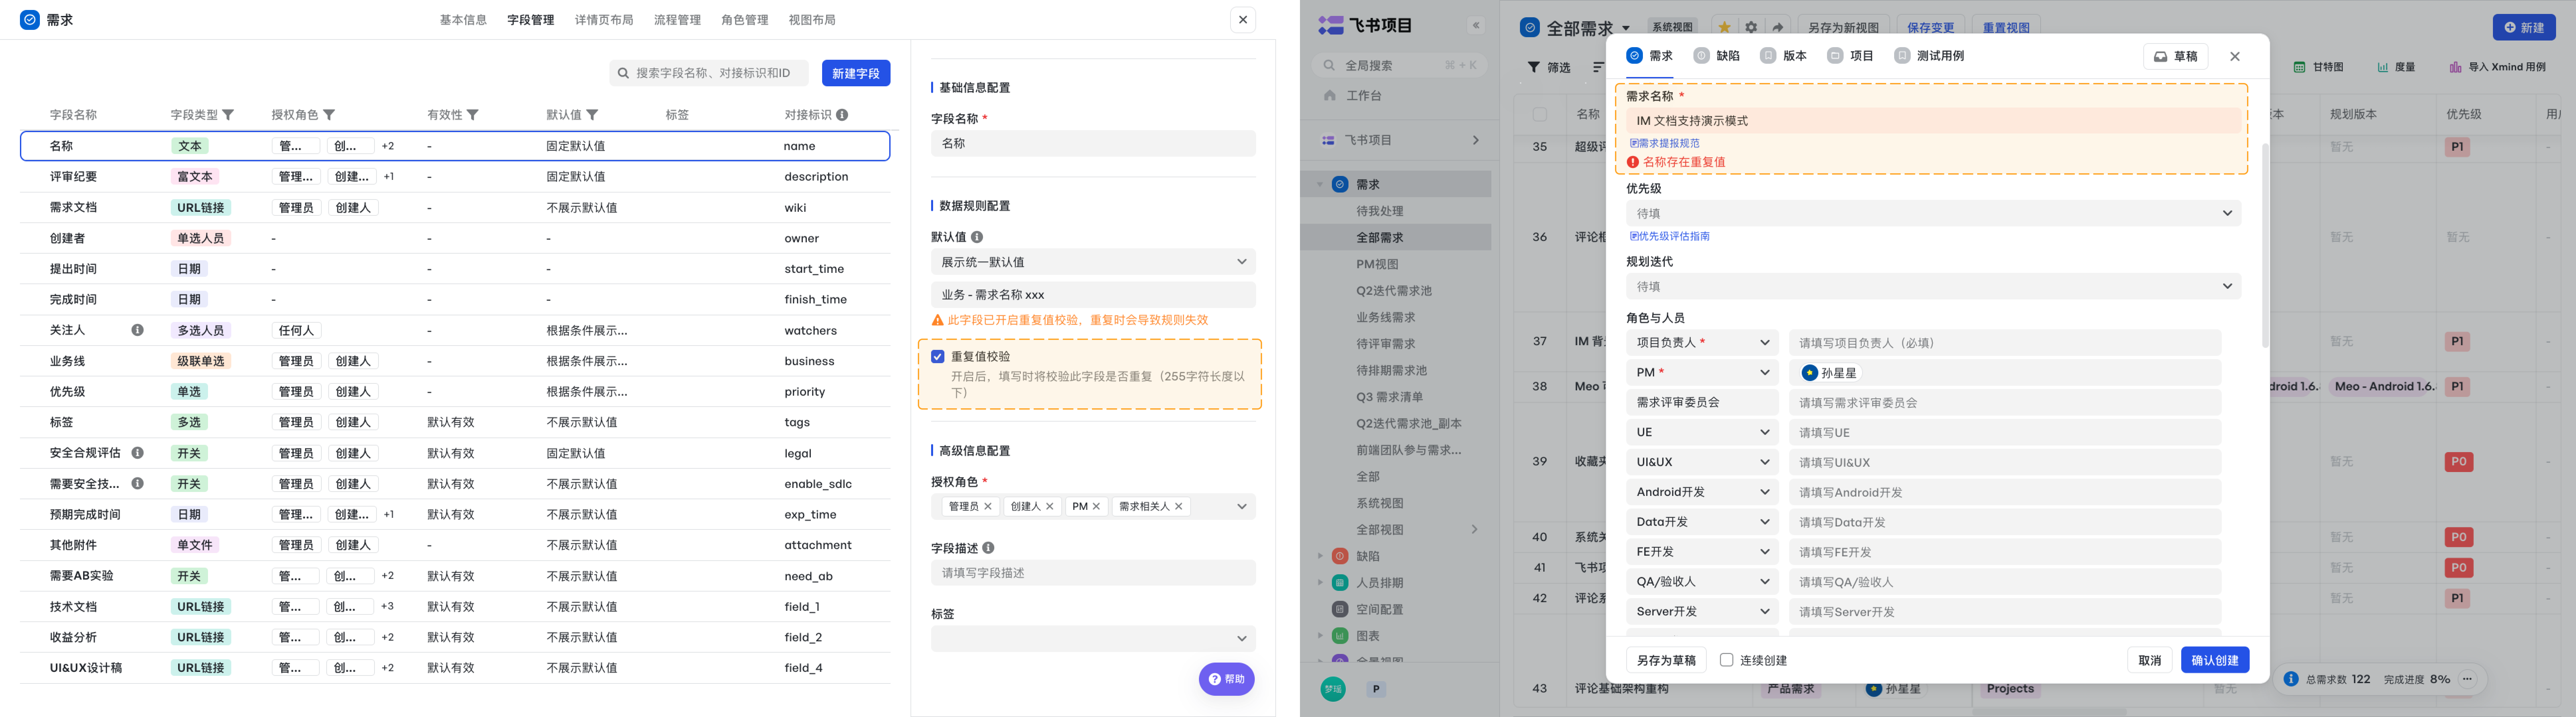Click 取消 in the create dialog
The image size is (2576, 717).
point(2150,660)
